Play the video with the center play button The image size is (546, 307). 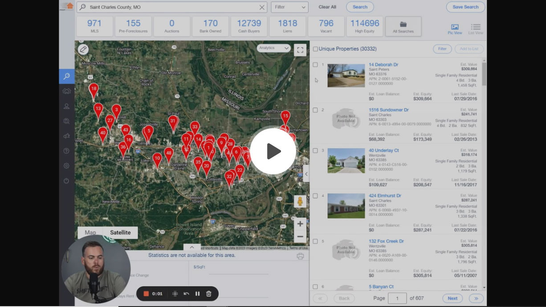273,151
